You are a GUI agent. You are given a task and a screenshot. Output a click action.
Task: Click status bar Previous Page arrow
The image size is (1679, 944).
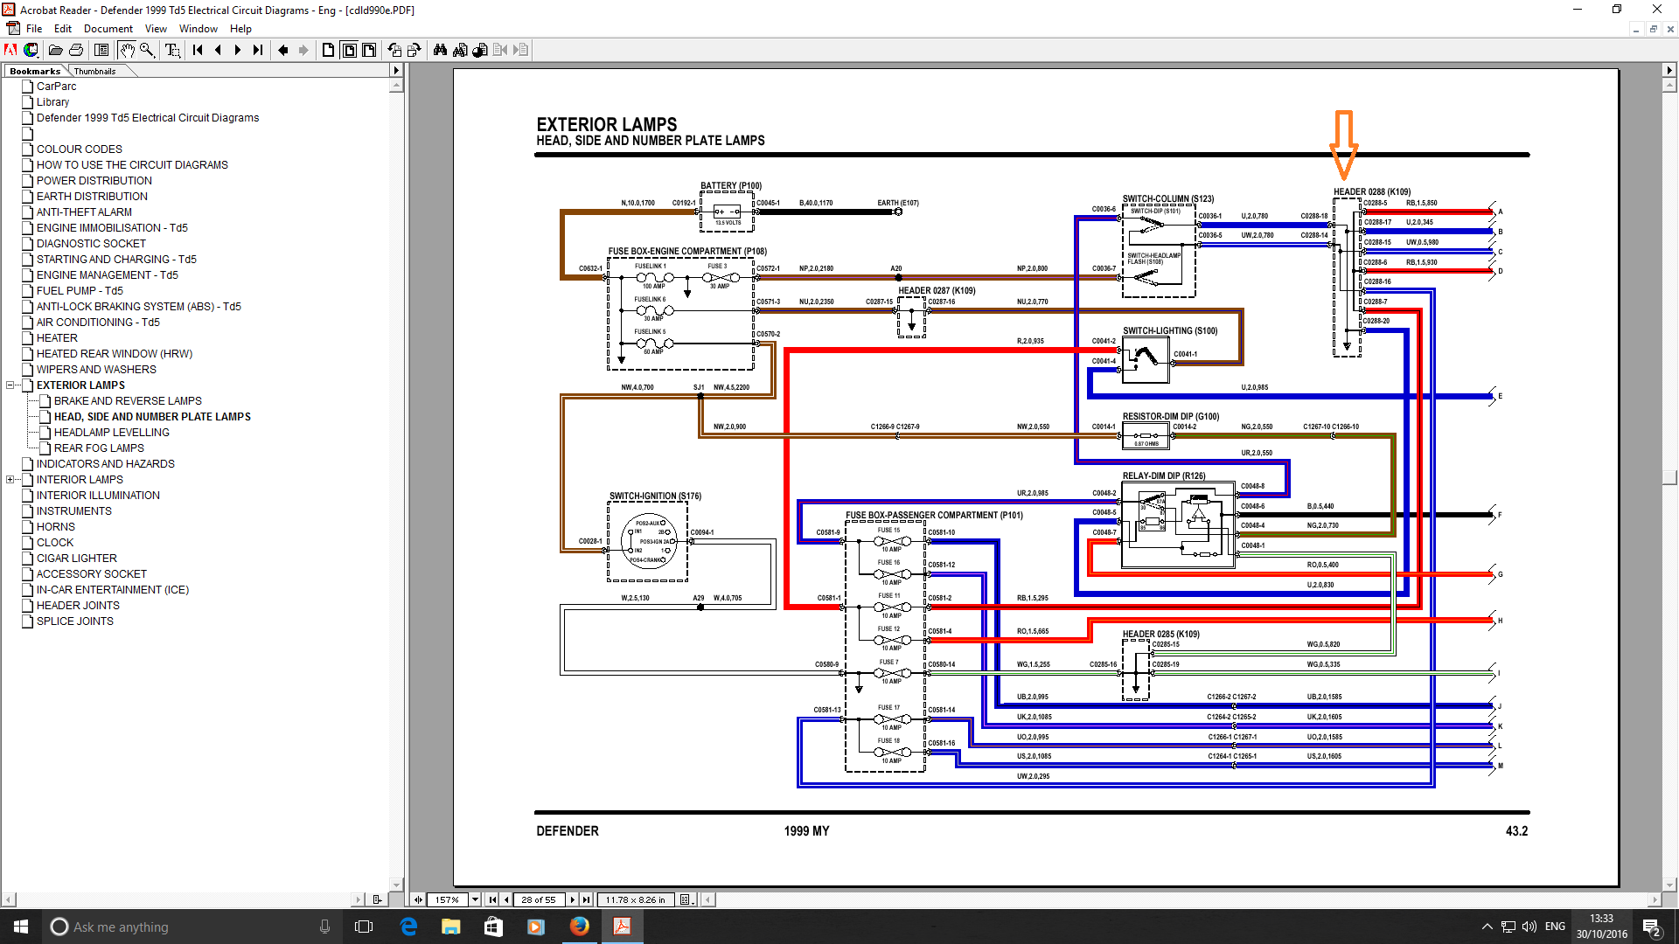[x=505, y=899]
